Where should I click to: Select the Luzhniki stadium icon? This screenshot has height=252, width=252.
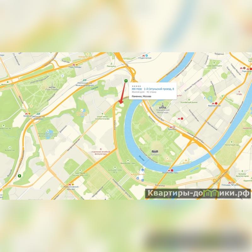[x=155, y=152]
